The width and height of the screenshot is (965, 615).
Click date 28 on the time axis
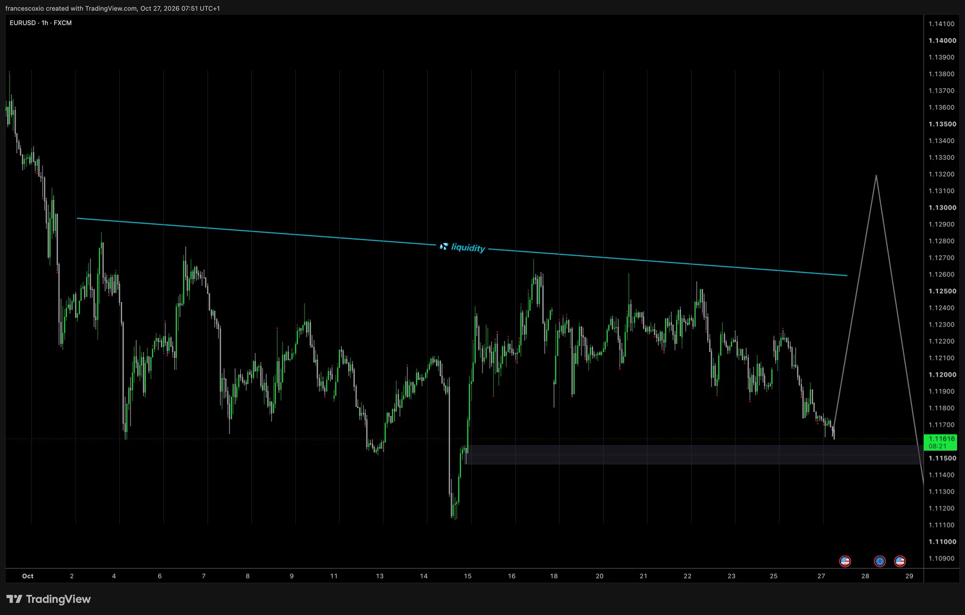[x=865, y=576]
